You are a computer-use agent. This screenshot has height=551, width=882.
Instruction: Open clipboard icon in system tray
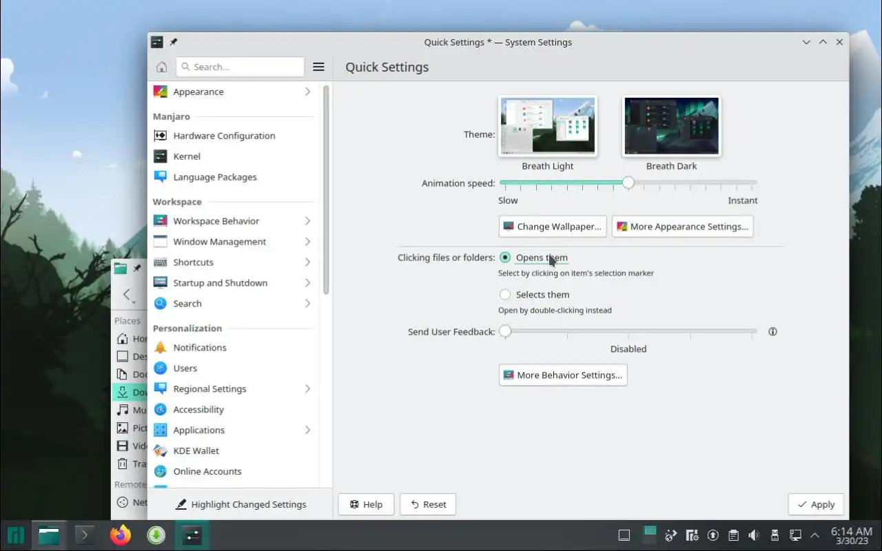pyautogui.click(x=733, y=535)
